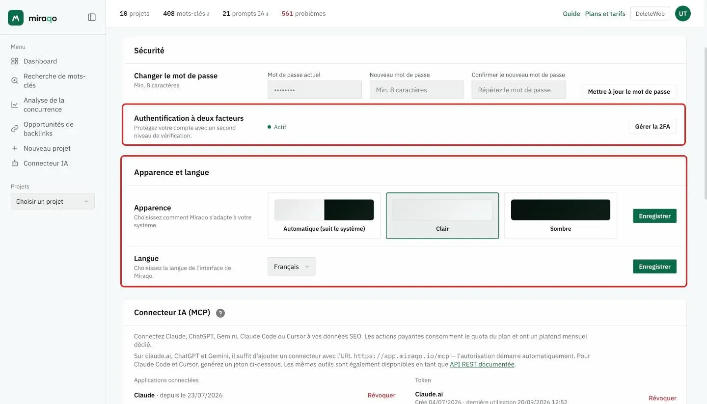Image resolution: width=707 pixels, height=404 pixels.
Task: Open Connecteur IA in the sidebar
Action: click(46, 163)
